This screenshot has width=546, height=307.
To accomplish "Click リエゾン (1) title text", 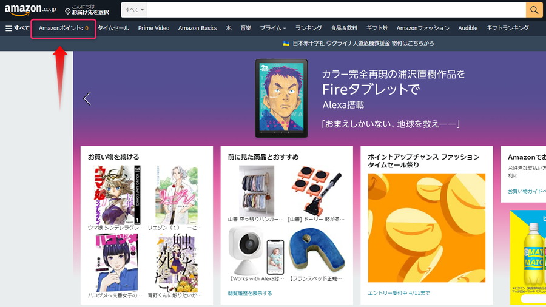I will [x=175, y=228].
